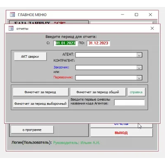Select the start date field 01.01.2023
Viewport: 165px width, 165px height.
[66, 43]
